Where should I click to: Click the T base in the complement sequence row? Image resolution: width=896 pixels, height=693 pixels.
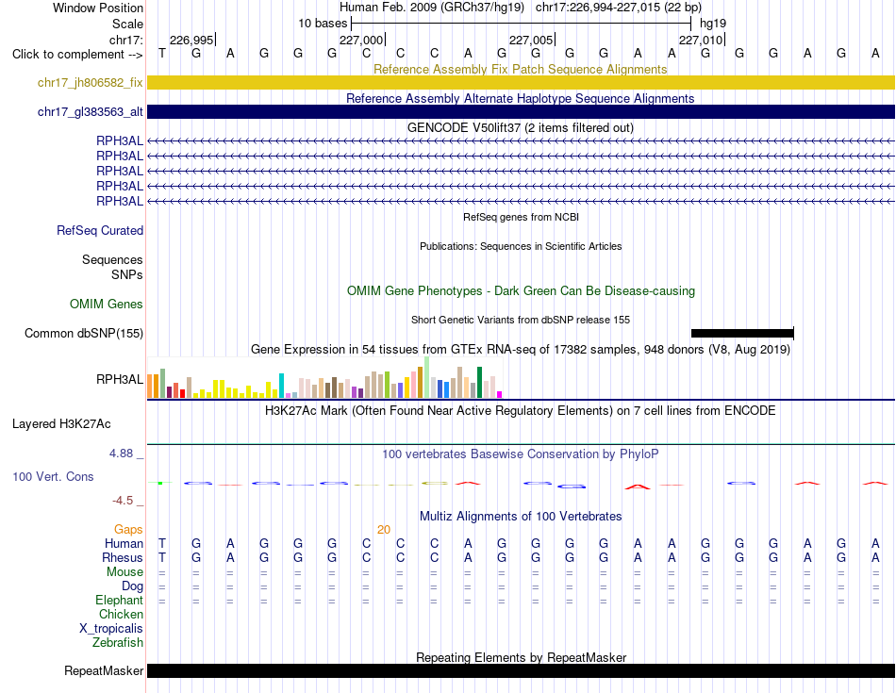(x=162, y=54)
